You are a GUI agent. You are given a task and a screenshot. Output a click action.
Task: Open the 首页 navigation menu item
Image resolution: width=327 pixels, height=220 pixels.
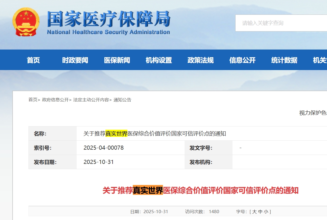click(x=33, y=60)
